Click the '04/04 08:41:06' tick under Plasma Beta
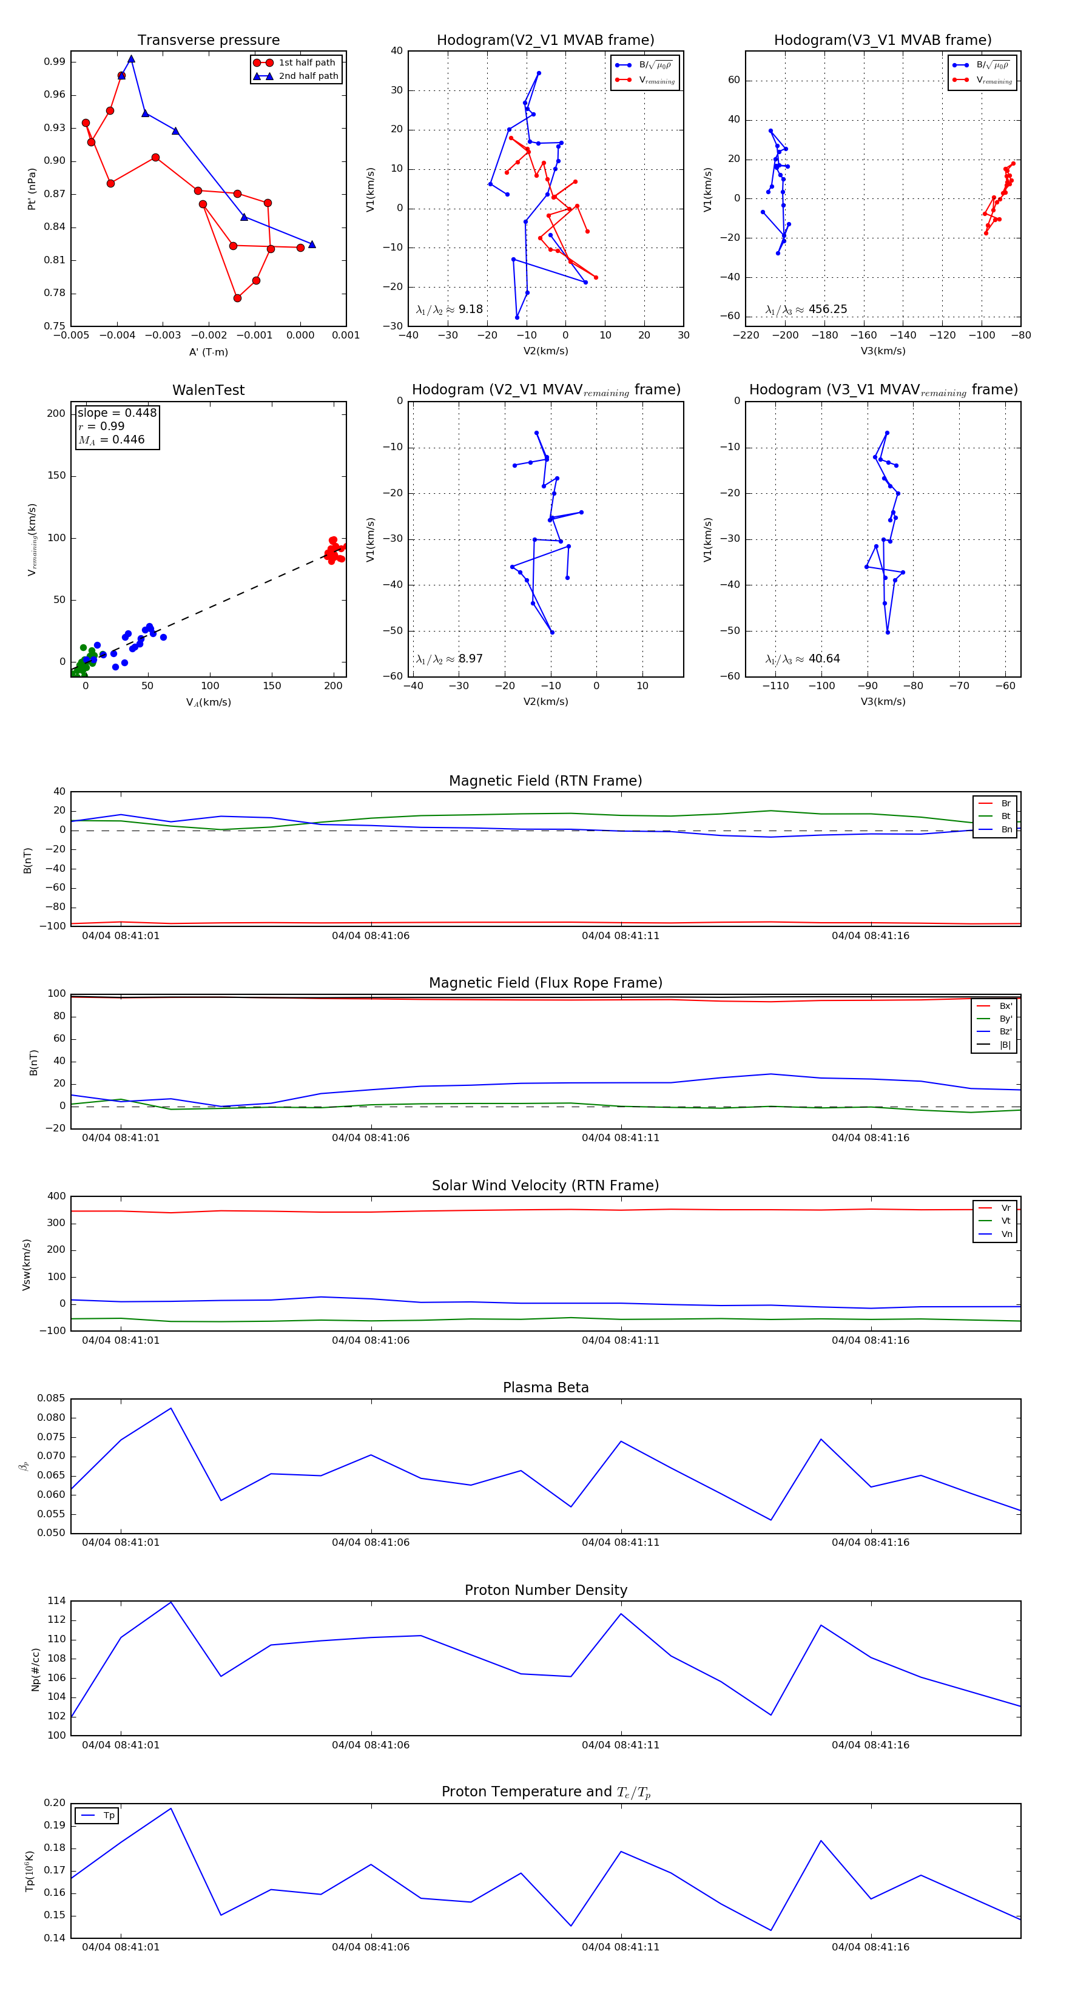The width and height of the screenshot is (1092, 2002). pyautogui.click(x=371, y=1542)
